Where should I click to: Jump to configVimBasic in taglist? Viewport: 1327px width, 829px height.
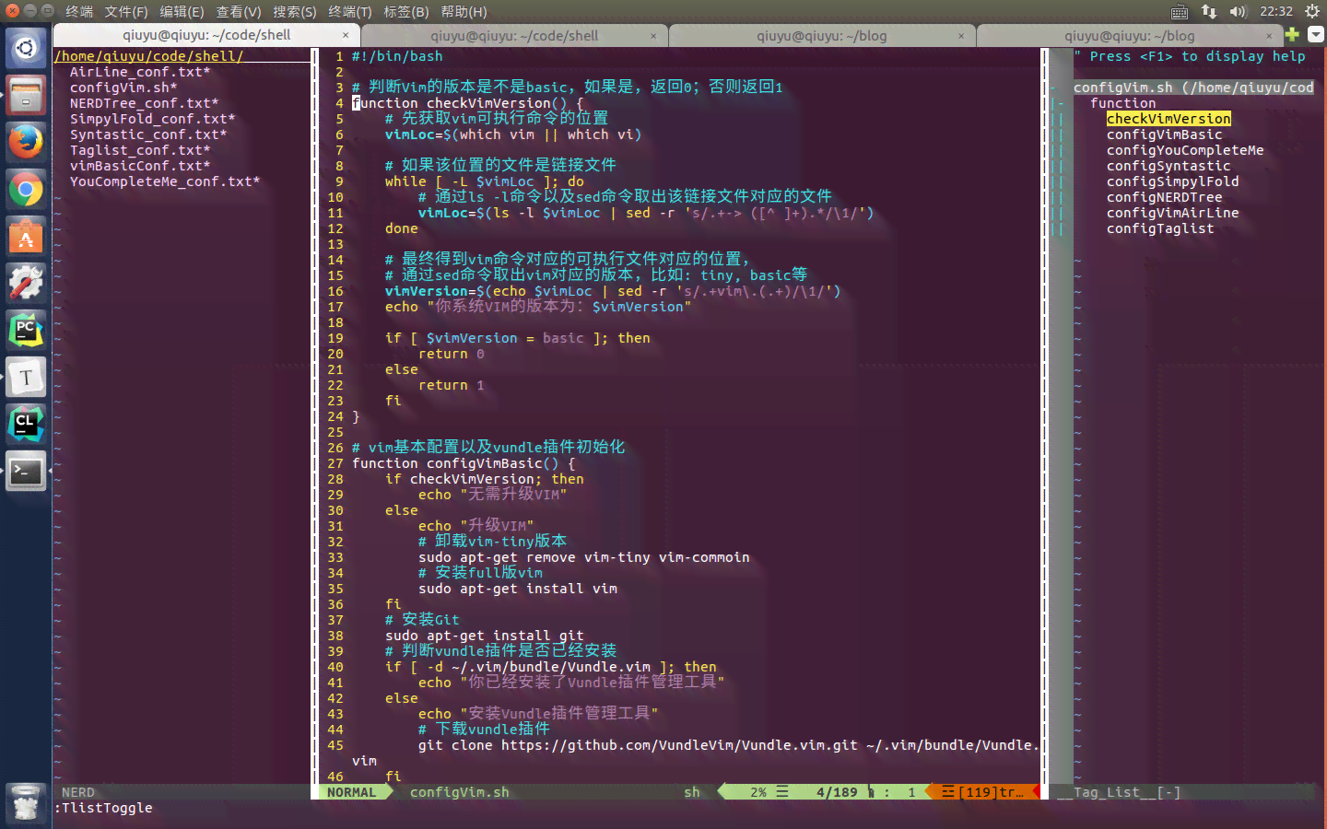1165,134
